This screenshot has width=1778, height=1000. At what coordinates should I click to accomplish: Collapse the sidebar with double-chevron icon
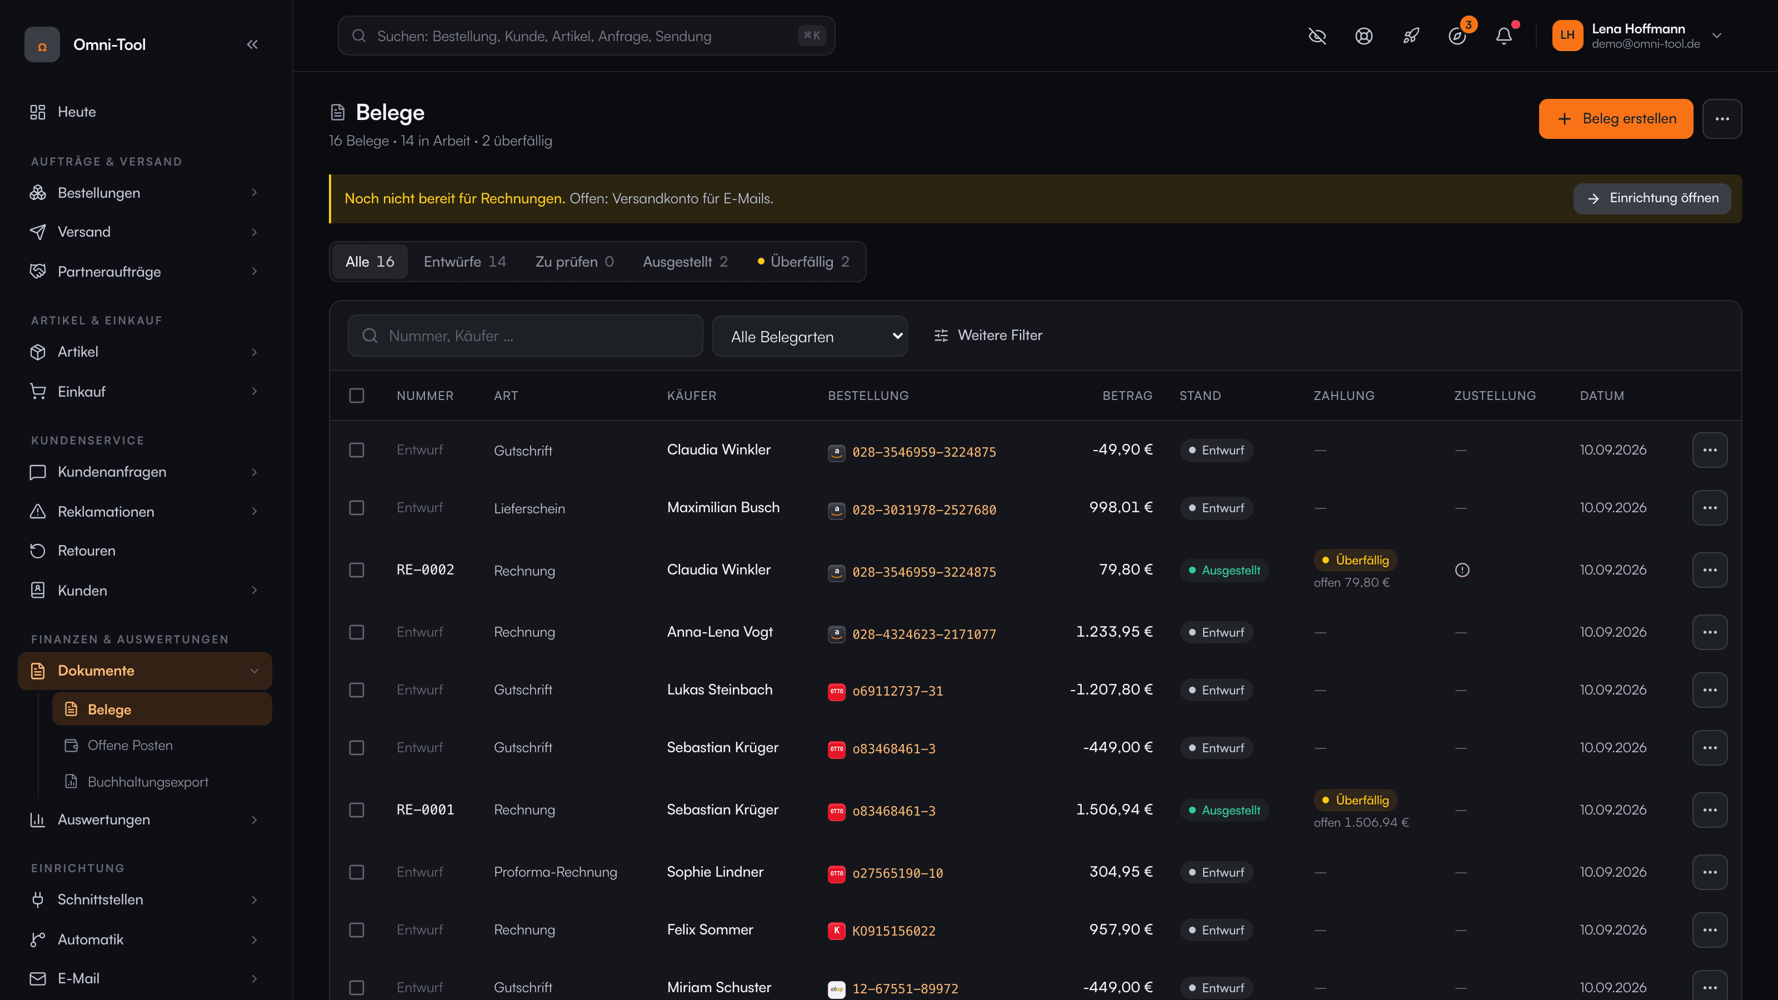pyautogui.click(x=252, y=45)
